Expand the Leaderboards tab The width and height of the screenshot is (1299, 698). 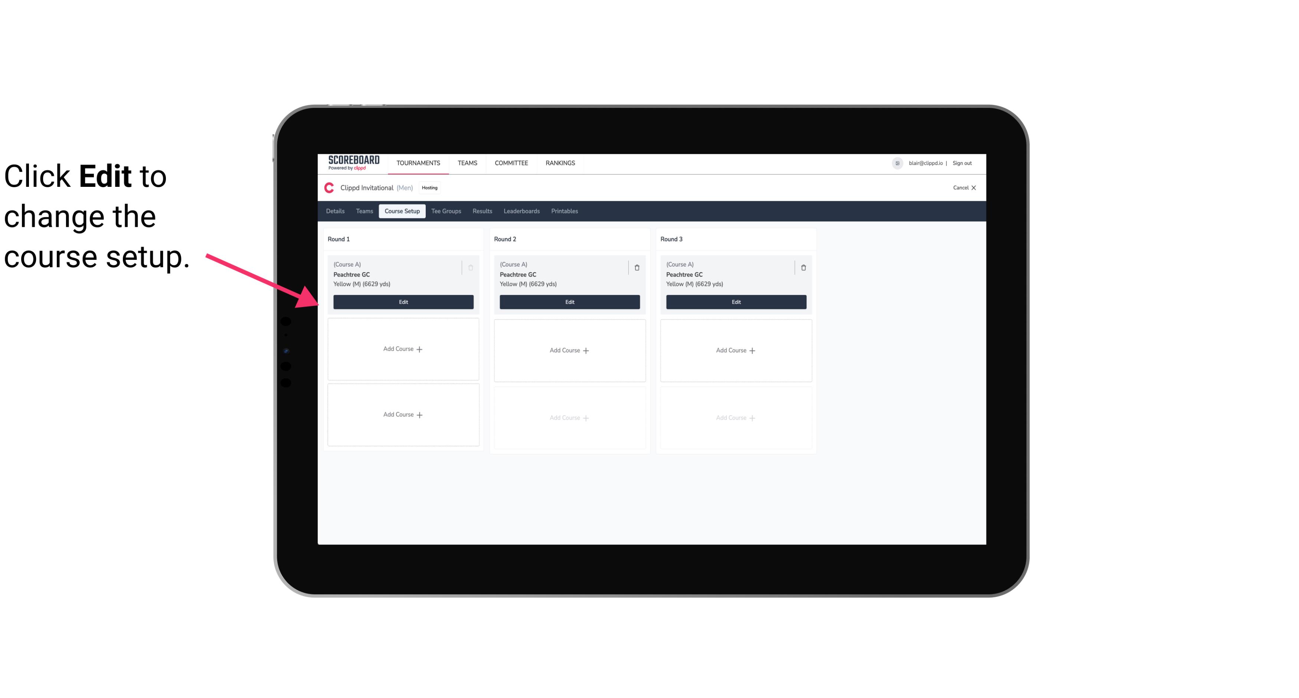[521, 211]
